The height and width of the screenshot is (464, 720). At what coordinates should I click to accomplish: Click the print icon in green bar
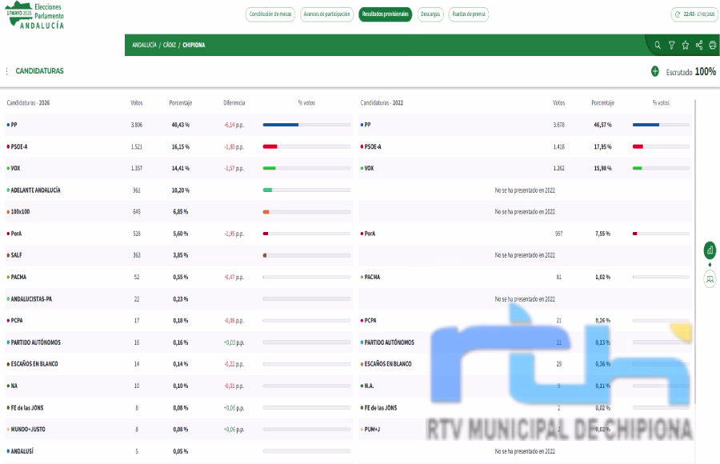[713, 45]
